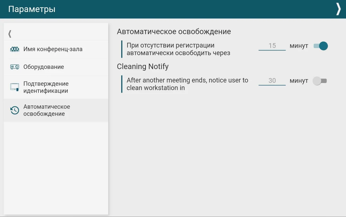Viewport: 346px width, 217px height.
Task: Enable the Cleaning Notify toggle
Action: point(320,81)
